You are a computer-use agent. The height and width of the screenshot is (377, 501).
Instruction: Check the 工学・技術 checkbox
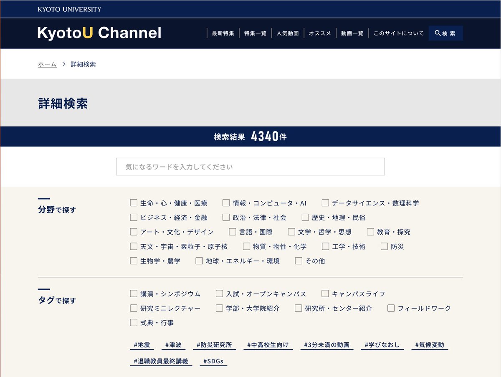click(325, 246)
